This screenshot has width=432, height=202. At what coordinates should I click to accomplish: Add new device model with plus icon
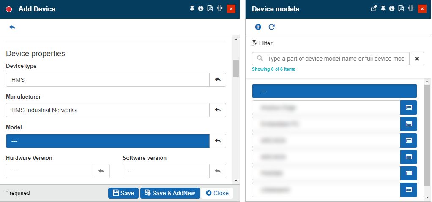point(258,27)
